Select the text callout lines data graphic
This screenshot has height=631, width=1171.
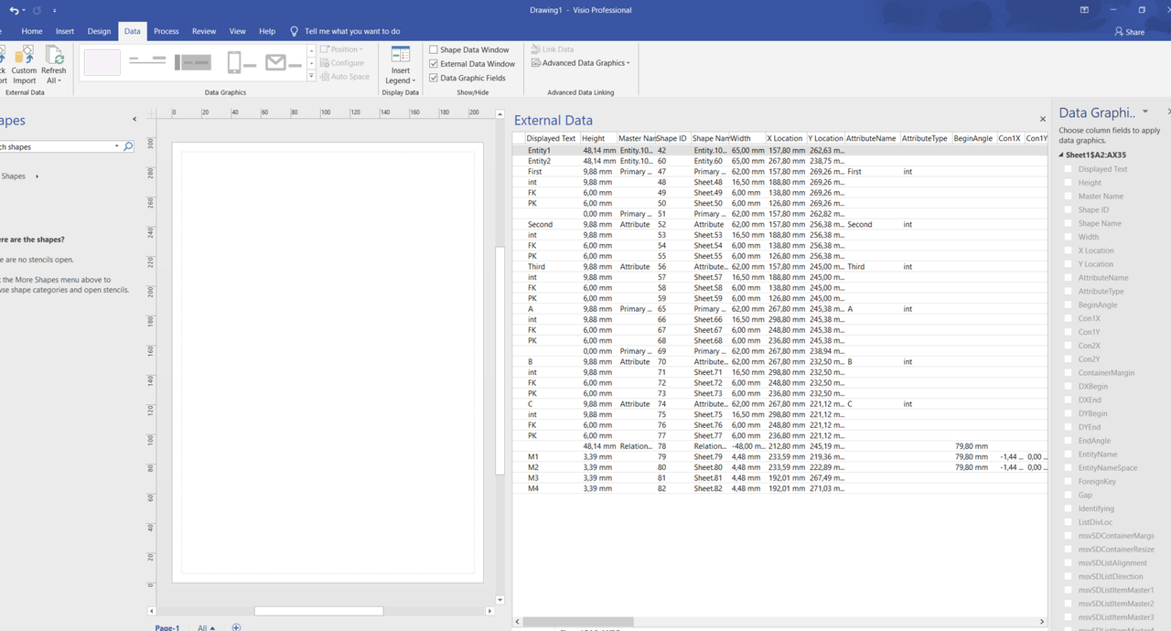[147, 62]
